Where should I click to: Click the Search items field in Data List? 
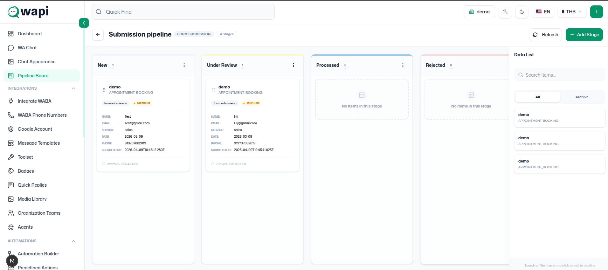pos(560,75)
